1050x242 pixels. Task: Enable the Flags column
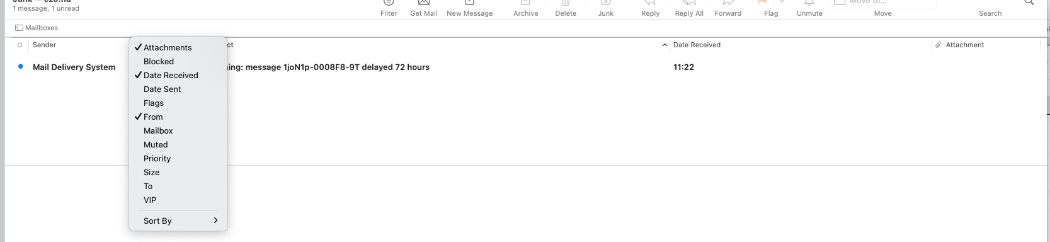(178, 103)
